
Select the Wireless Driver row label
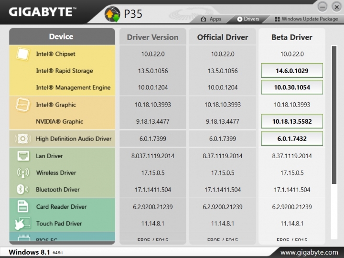(x=56, y=173)
